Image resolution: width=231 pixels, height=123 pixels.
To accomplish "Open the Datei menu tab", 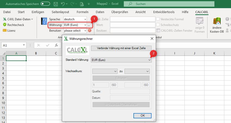I will tap(7, 12).
